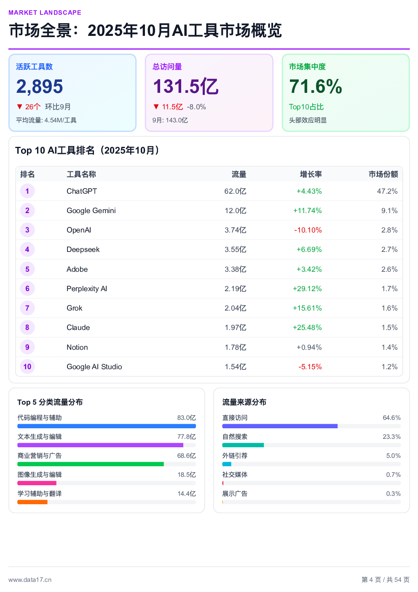The width and height of the screenshot is (418, 592).
Task: Select the 活跃工具数 2,895 stat card
Action: (x=72, y=93)
